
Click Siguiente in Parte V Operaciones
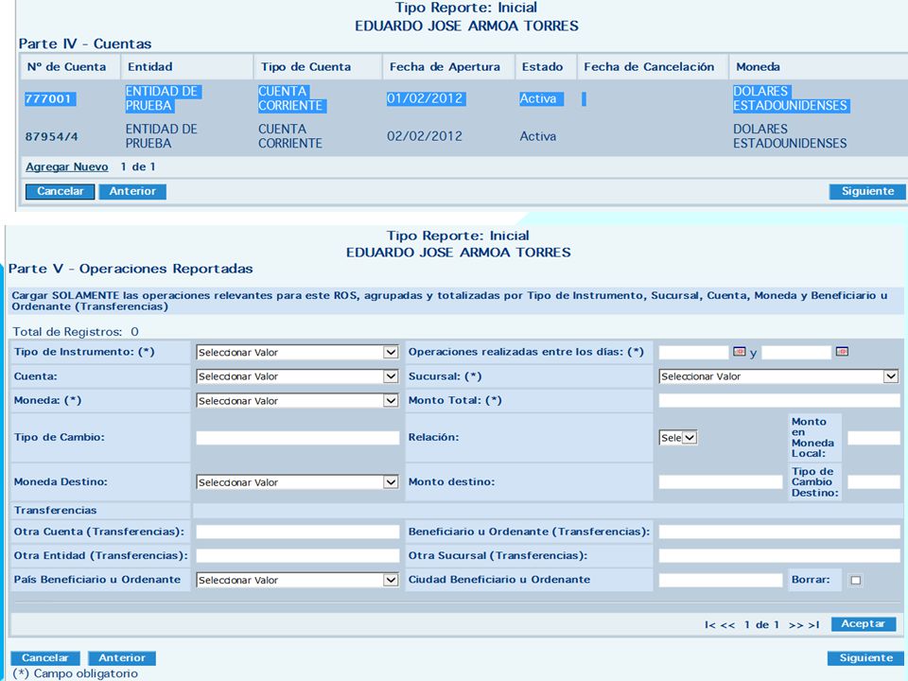[866, 658]
